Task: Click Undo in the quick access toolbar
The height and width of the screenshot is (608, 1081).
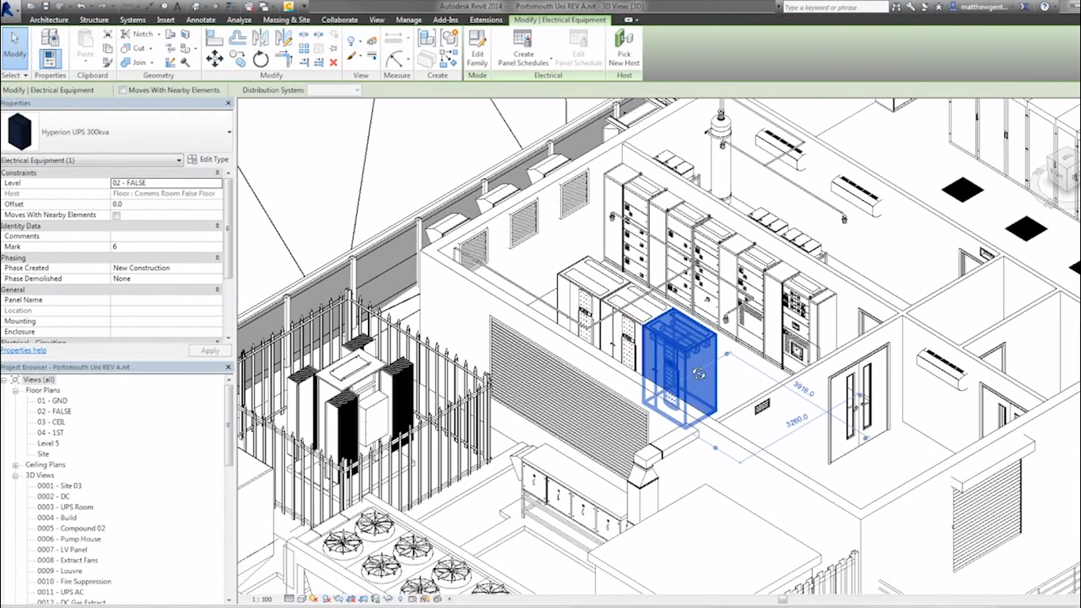Action: (x=80, y=6)
